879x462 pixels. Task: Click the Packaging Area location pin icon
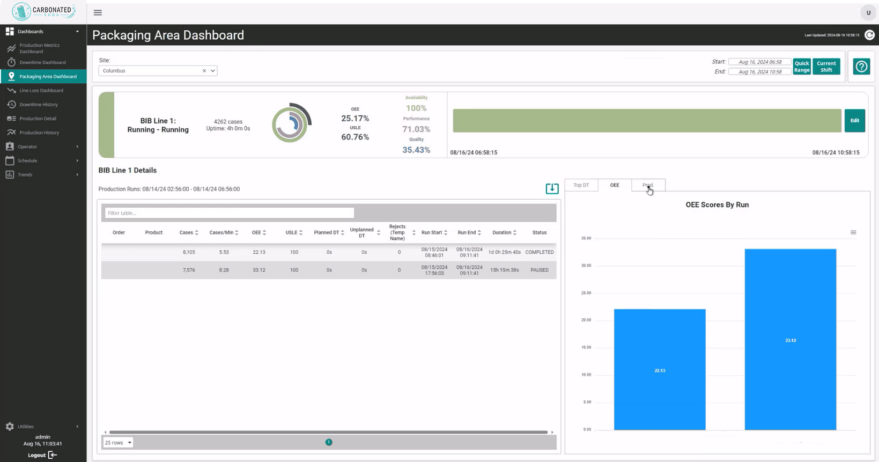tap(11, 76)
